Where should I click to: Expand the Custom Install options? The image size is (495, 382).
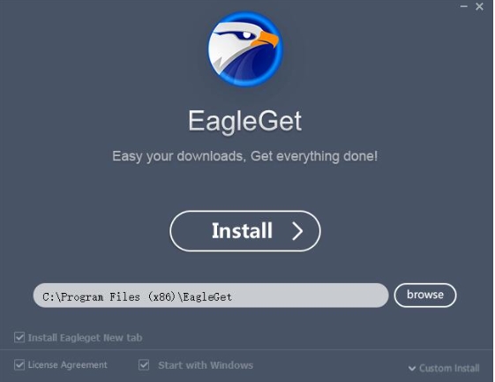tap(444, 368)
